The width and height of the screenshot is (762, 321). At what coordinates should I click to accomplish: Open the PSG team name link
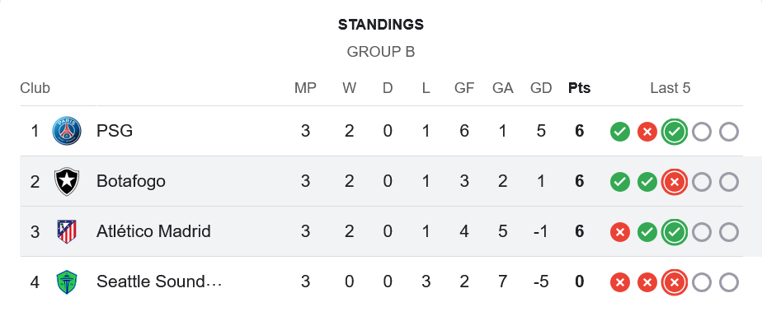pos(115,131)
